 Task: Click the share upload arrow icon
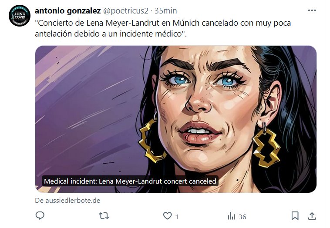tap(312, 216)
